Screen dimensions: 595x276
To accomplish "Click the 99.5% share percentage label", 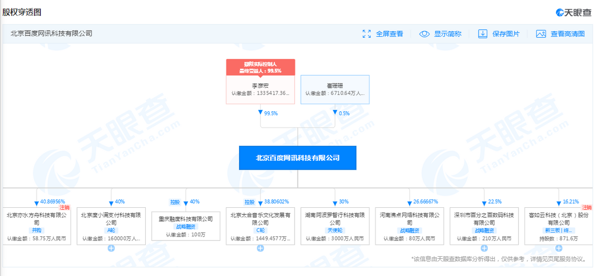I will (x=271, y=113).
